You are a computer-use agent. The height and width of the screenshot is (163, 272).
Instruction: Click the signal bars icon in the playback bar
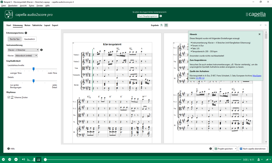[x=267, y=159]
